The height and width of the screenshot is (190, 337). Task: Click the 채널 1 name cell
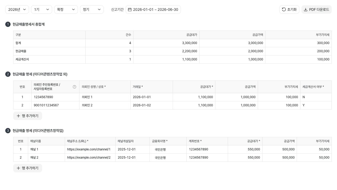coord(46,149)
